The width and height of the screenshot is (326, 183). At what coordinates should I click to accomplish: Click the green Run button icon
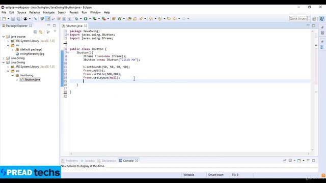[x=86, y=19]
